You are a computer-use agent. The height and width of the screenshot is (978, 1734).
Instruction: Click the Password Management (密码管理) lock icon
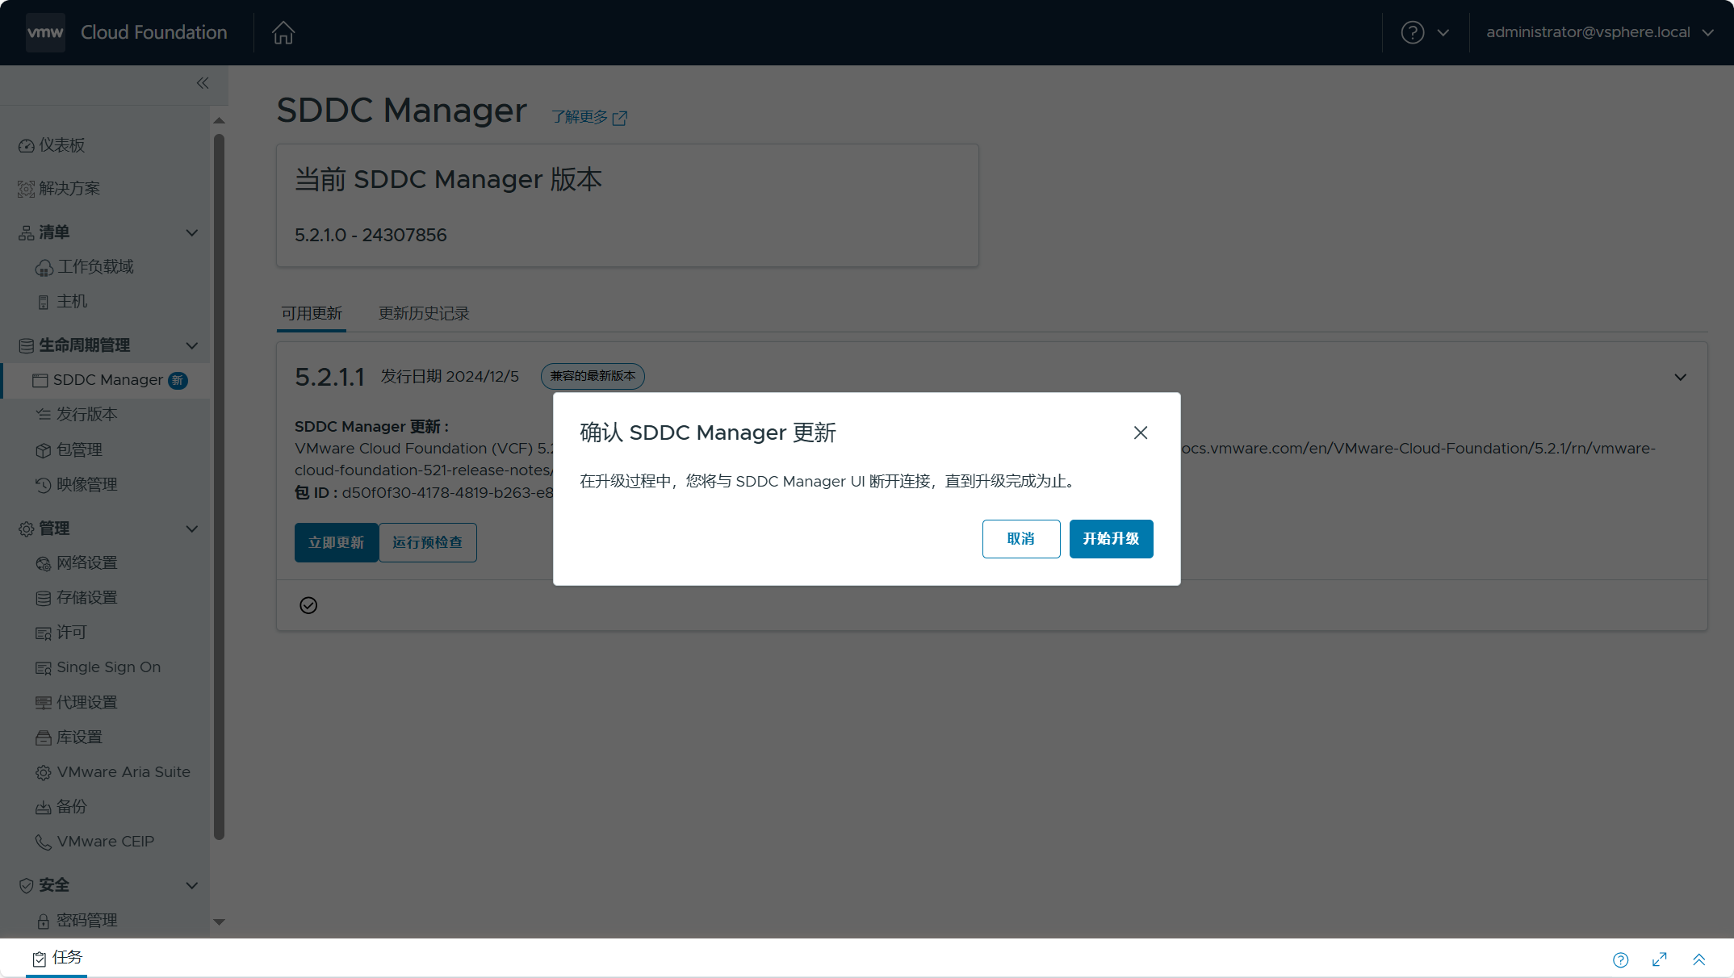tap(44, 921)
